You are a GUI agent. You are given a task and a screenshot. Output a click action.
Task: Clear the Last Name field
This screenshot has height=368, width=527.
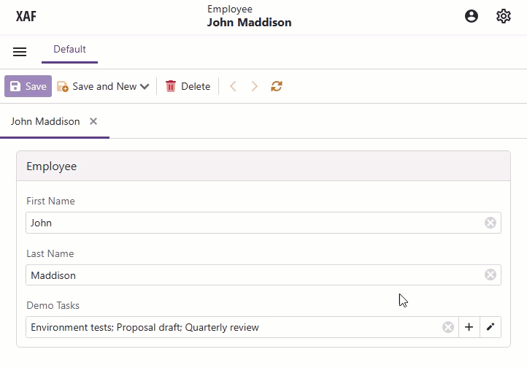(491, 275)
